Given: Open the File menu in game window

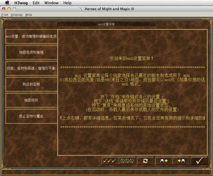Looking at the screenshot, I should click(5, 15).
